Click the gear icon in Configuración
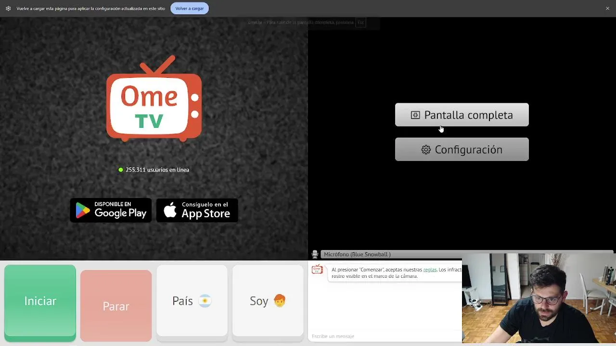Viewport: 616px width, 346px height. point(426,149)
